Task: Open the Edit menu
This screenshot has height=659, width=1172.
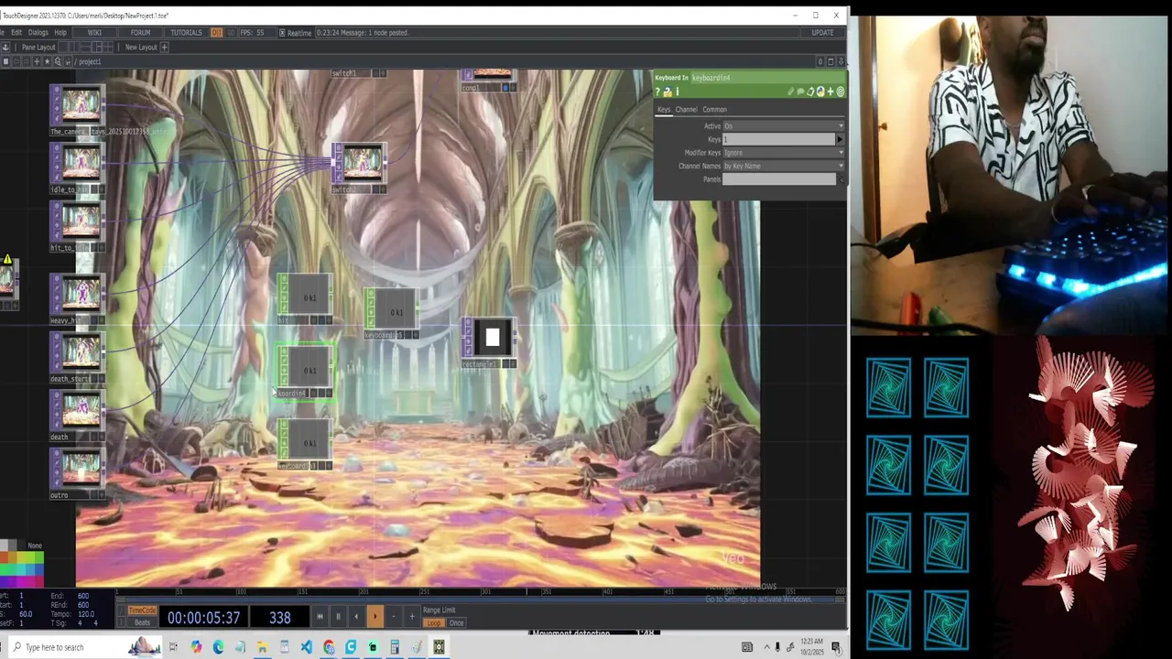Action: coord(16,33)
